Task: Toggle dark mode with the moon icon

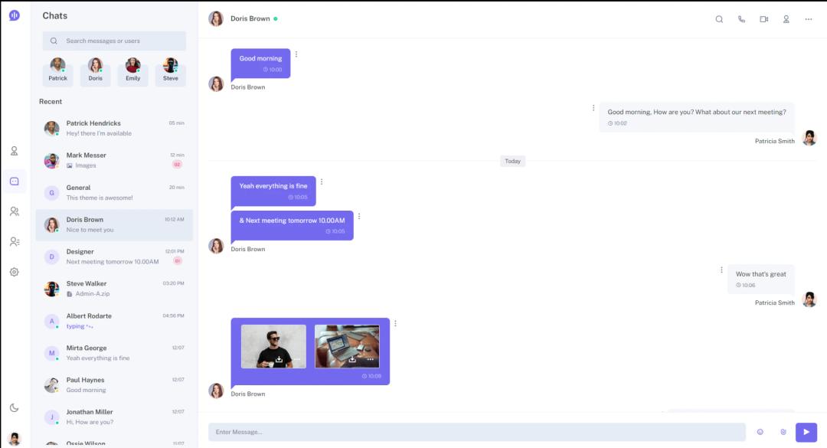Action: pyautogui.click(x=15, y=407)
